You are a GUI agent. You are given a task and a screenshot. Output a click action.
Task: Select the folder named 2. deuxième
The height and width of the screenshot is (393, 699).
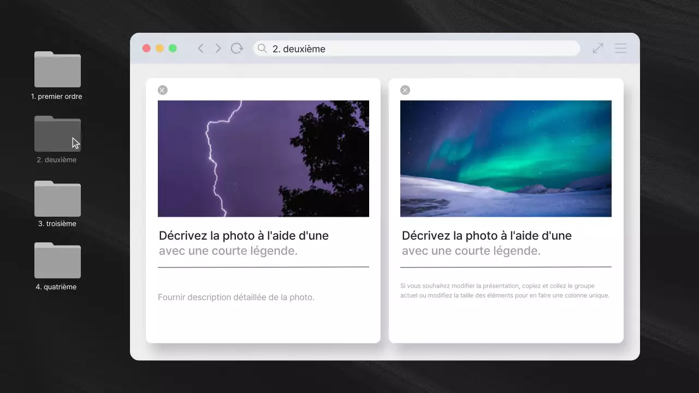[x=57, y=133]
